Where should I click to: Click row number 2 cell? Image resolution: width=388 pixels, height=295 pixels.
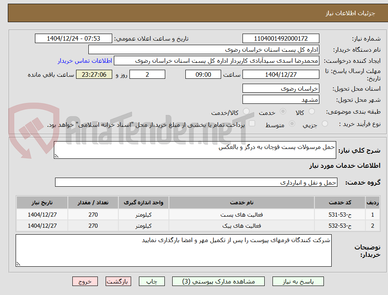373,226
